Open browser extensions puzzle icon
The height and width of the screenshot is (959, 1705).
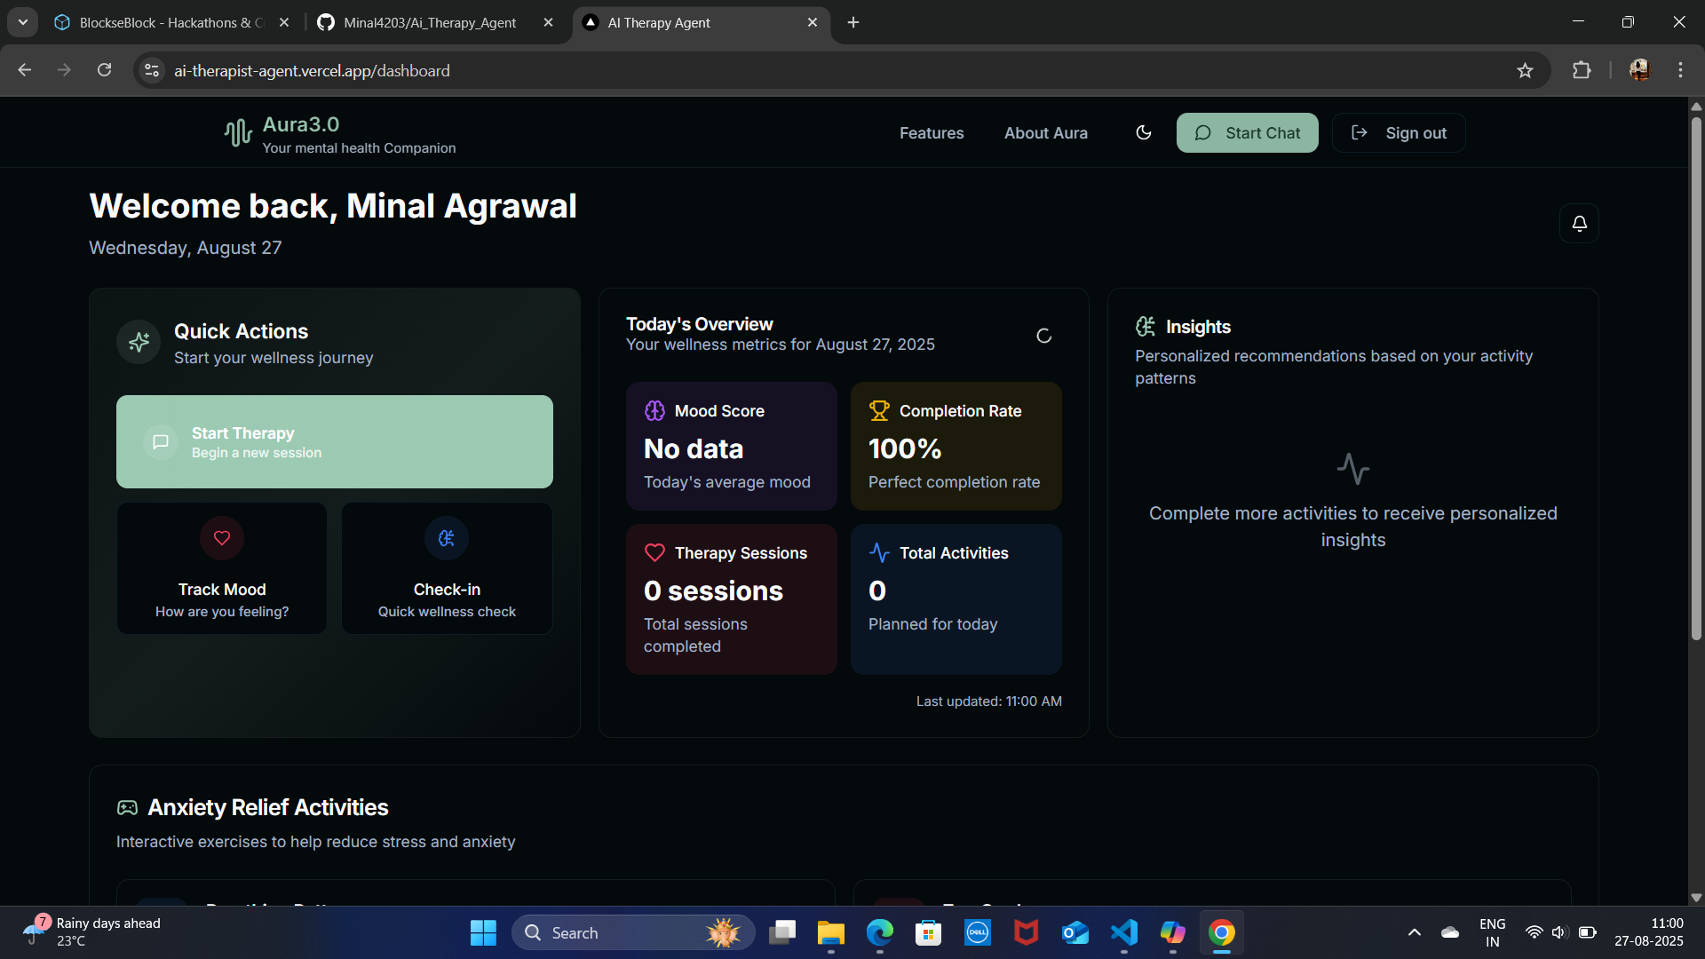[x=1582, y=70]
